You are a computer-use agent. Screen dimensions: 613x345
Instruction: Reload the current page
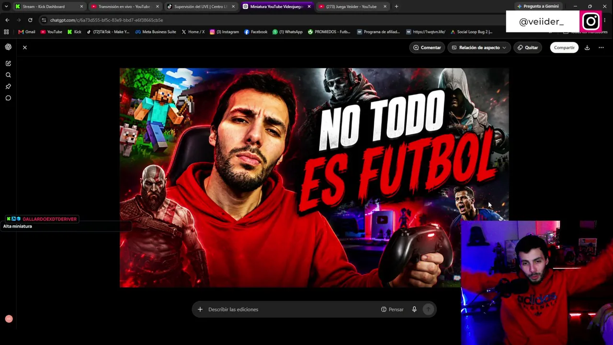coord(30,20)
